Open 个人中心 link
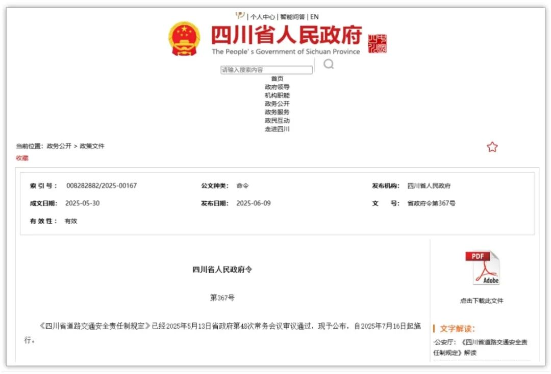This screenshot has width=551, height=374. 263,17
